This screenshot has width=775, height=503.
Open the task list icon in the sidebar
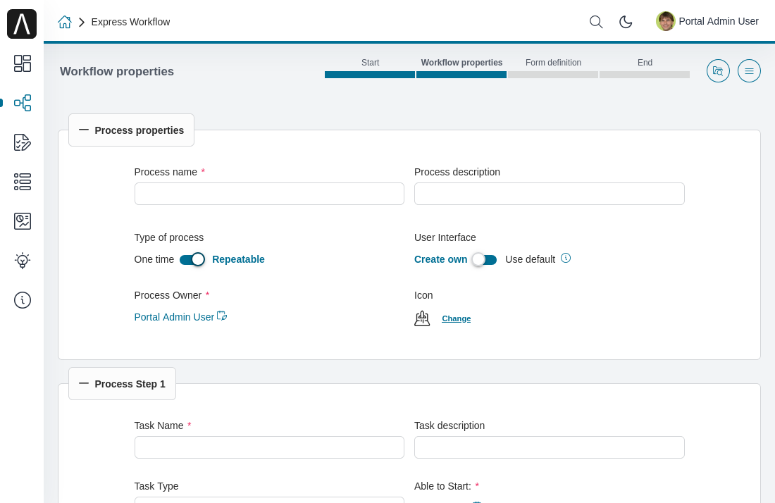[x=22, y=182]
